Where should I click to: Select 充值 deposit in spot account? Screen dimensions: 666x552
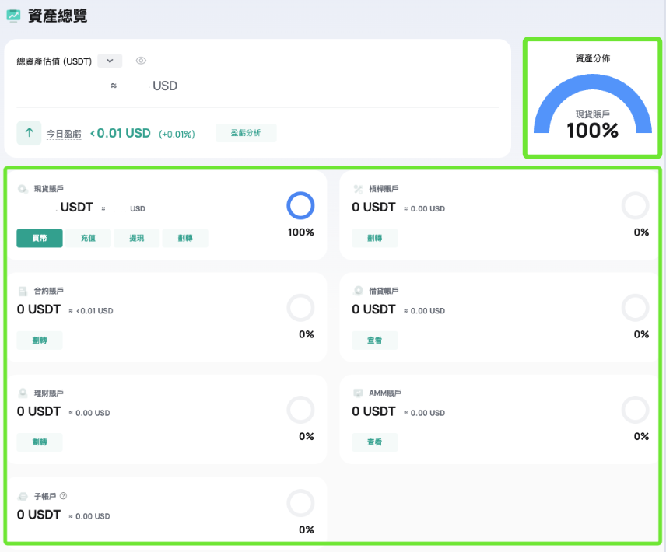pyautogui.click(x=88, y=239)
